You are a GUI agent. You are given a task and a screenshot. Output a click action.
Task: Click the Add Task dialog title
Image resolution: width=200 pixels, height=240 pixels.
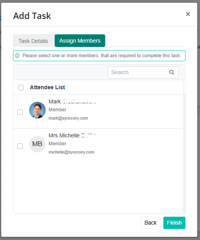(32, 16)
